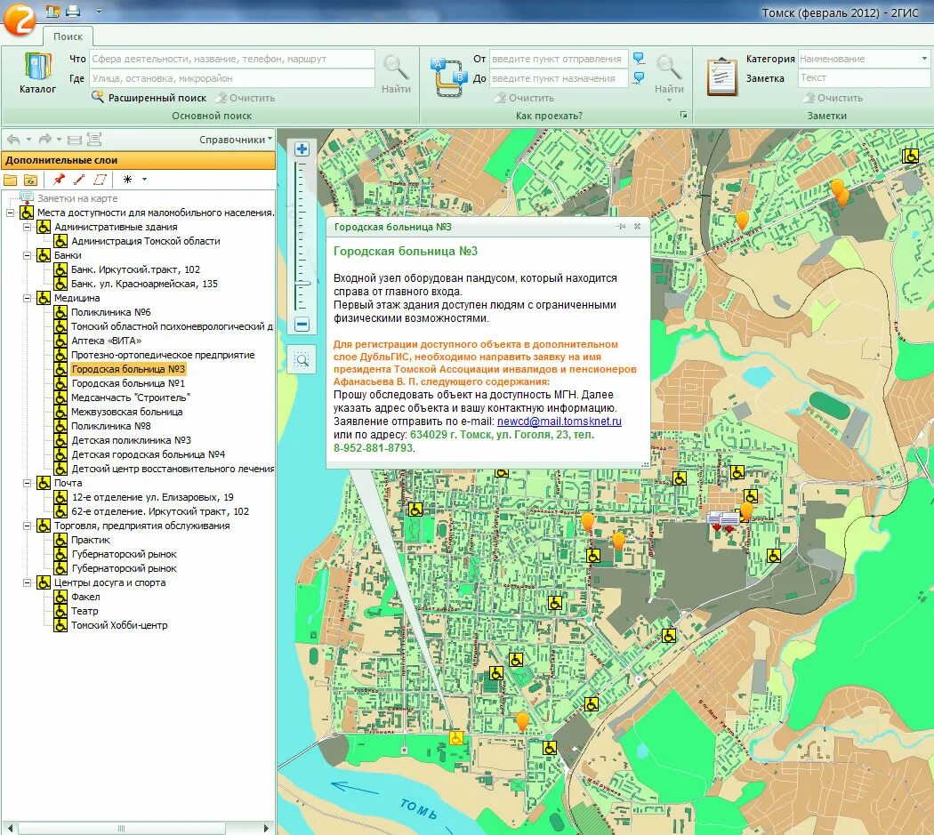The height and width of the screenshot is (835, 934).
Task: Open the back history dropdown arrow
Action: [28, 140]
